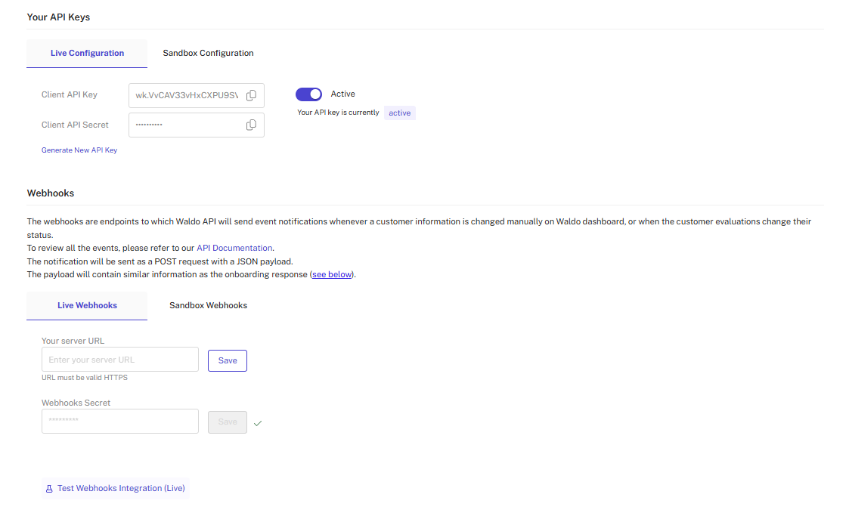Viewport: 849px width, 516px height.
Task: Follow the "see below" link
Action: [x=332, y=275]
